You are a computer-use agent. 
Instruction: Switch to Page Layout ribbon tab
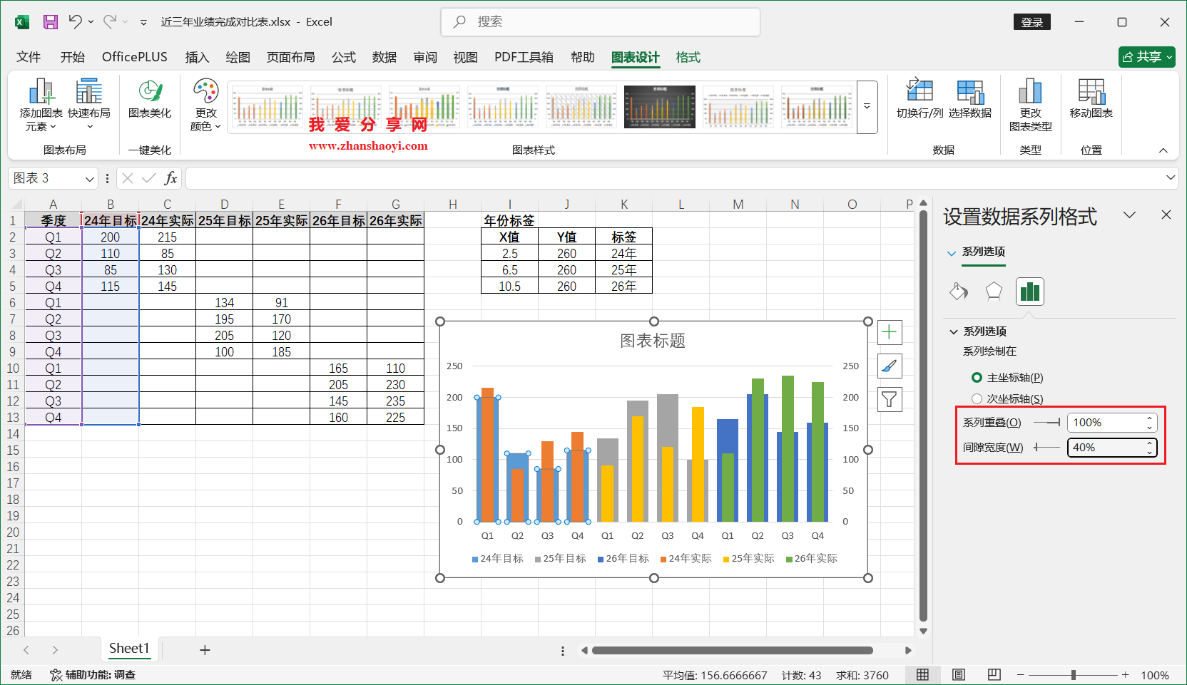(290, 57)
